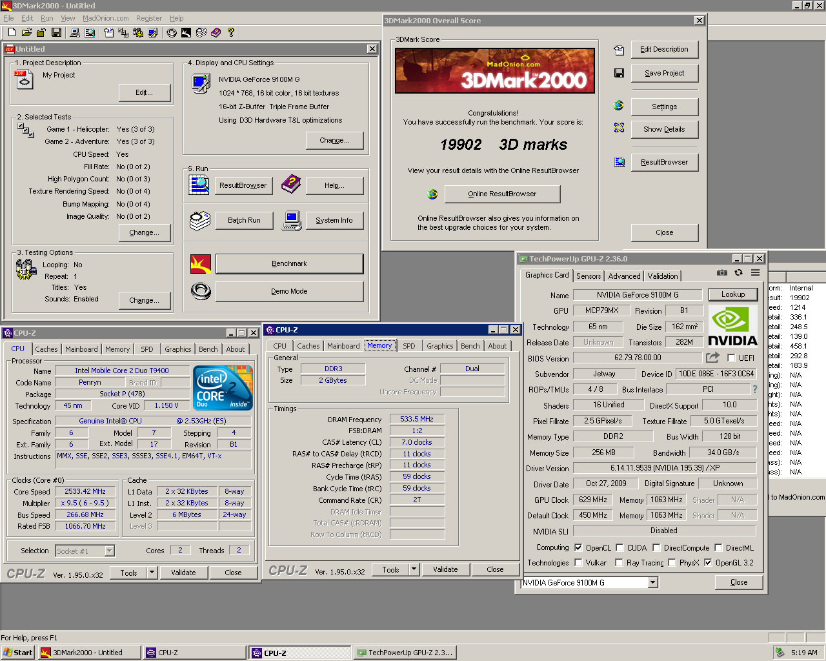Click the Open project folder icon in toolbar
This screenshot has height=661, width=826.
pyautogui.click(x=26, y=32)
